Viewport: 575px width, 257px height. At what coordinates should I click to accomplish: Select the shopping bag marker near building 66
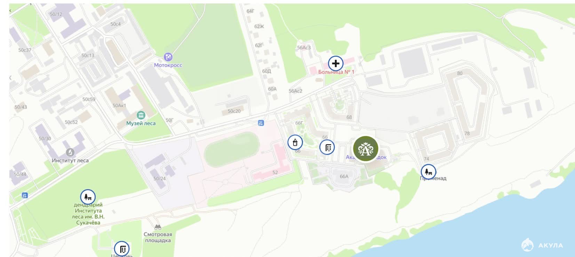pyautogui.click(x=295, y=142)
